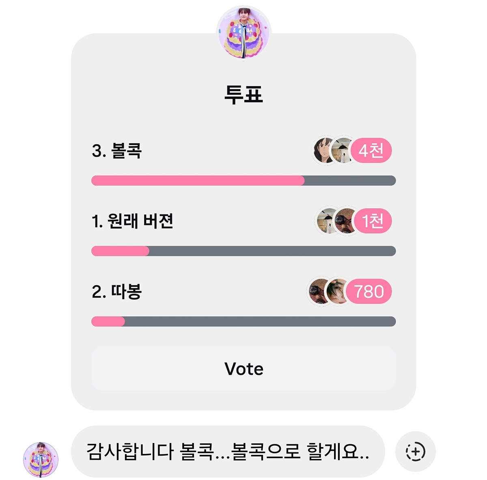
Task: Select the poll option 2. 따봉
Action: click(x=117, y=292)
